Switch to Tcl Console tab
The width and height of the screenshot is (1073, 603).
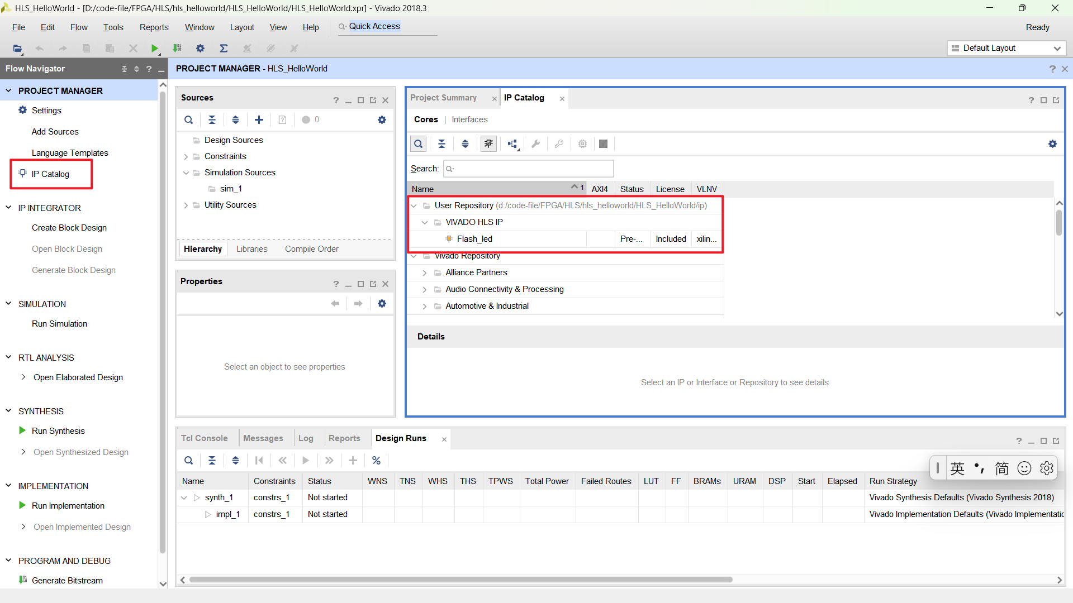(204, 438)
